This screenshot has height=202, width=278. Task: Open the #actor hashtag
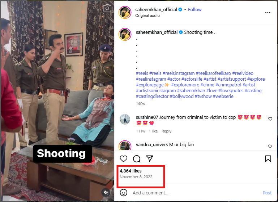point(174,79)
